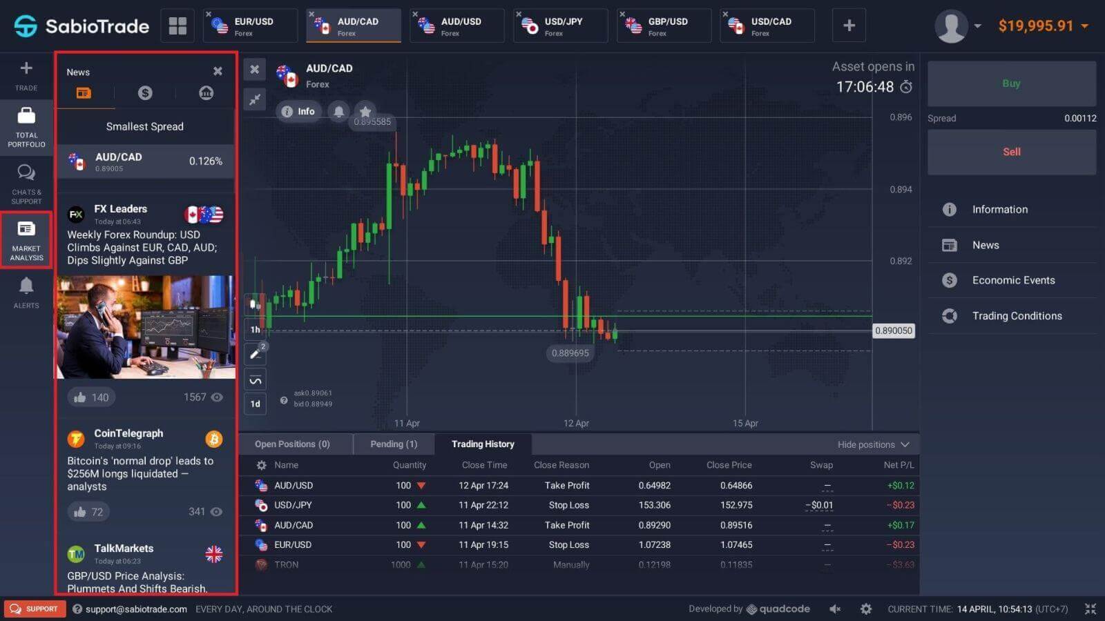Toggle the price alert bell on the chart
This screenshot has height=621, width=1105.
pyautogui.click(x=338, y=111)
